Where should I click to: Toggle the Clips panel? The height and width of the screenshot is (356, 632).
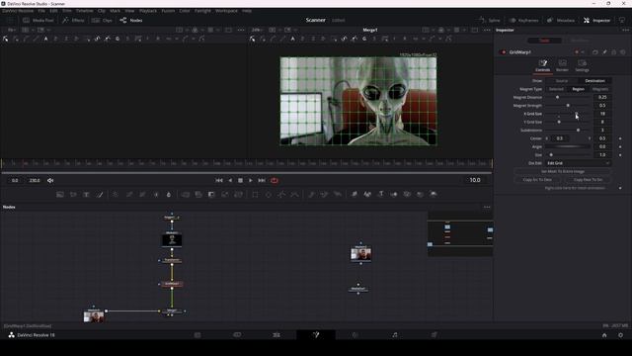pyautogui.click(x=102, y=20)
